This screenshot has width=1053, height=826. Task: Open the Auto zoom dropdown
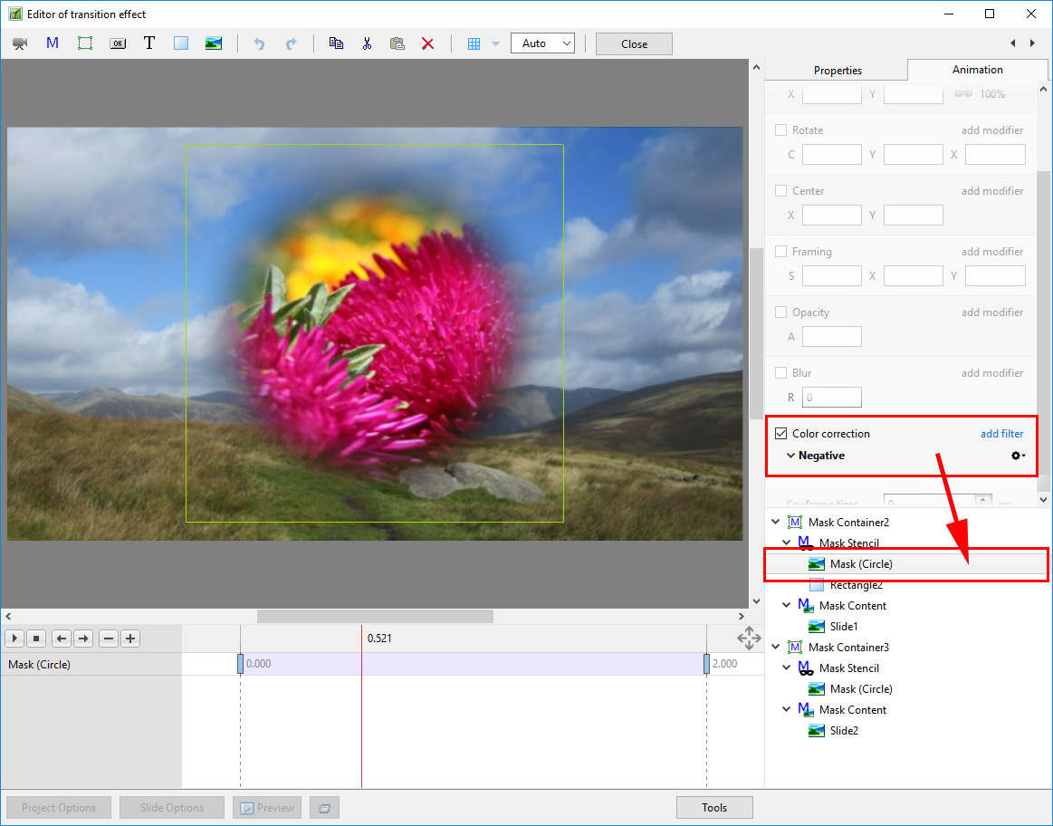pos(542,43)
